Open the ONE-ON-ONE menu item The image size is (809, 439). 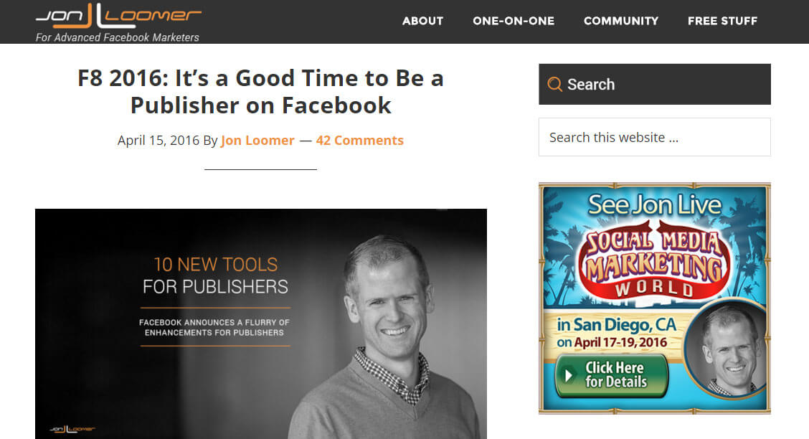[x=514, y=21]
